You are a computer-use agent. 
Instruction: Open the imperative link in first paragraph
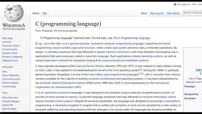tap(97, 44)
